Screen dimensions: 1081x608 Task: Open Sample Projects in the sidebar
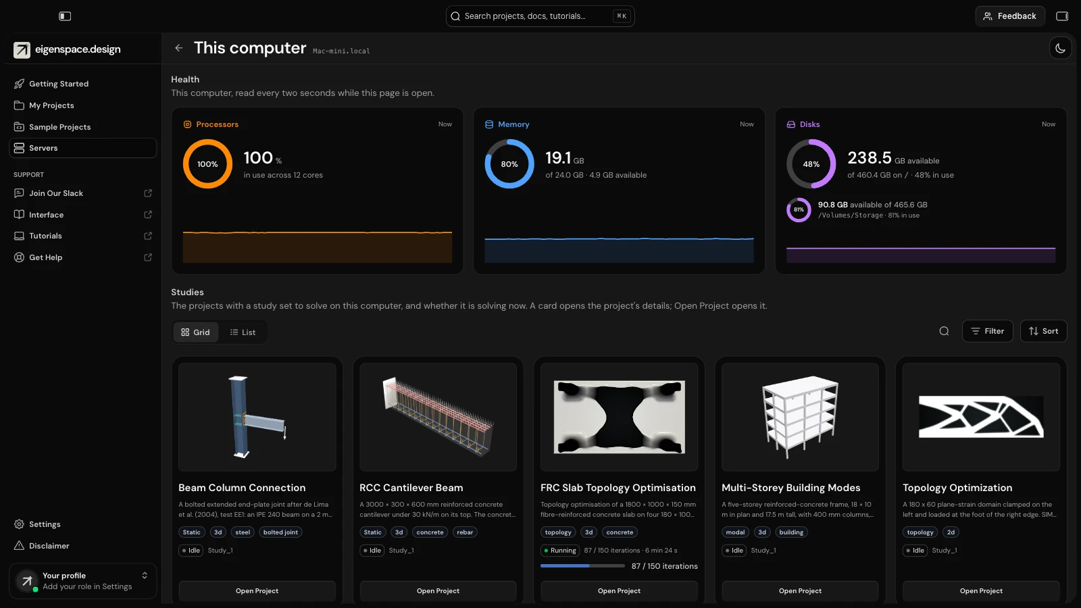82,127
